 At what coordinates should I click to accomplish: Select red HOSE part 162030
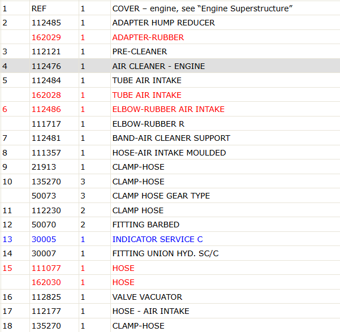click(x=46, y=282)
